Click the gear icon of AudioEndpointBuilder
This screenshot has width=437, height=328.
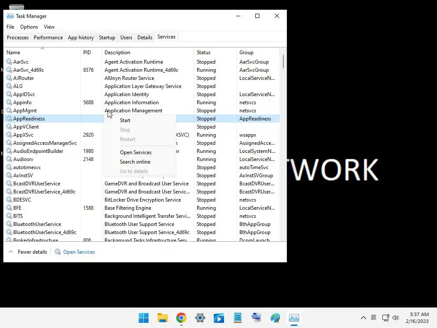point(9,151)
